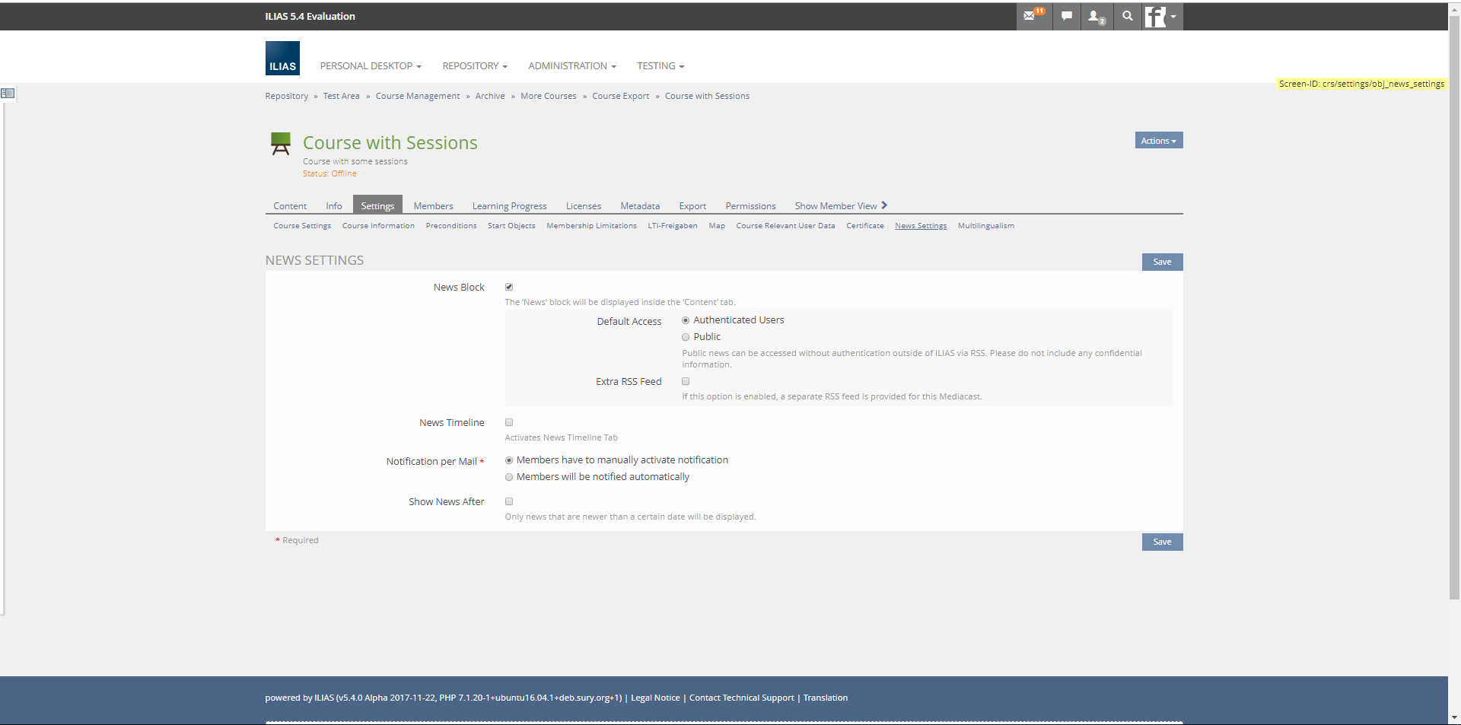Click the top Save button
Viewport: 1461px width, 725px height.
click(x=1162, y=262)
